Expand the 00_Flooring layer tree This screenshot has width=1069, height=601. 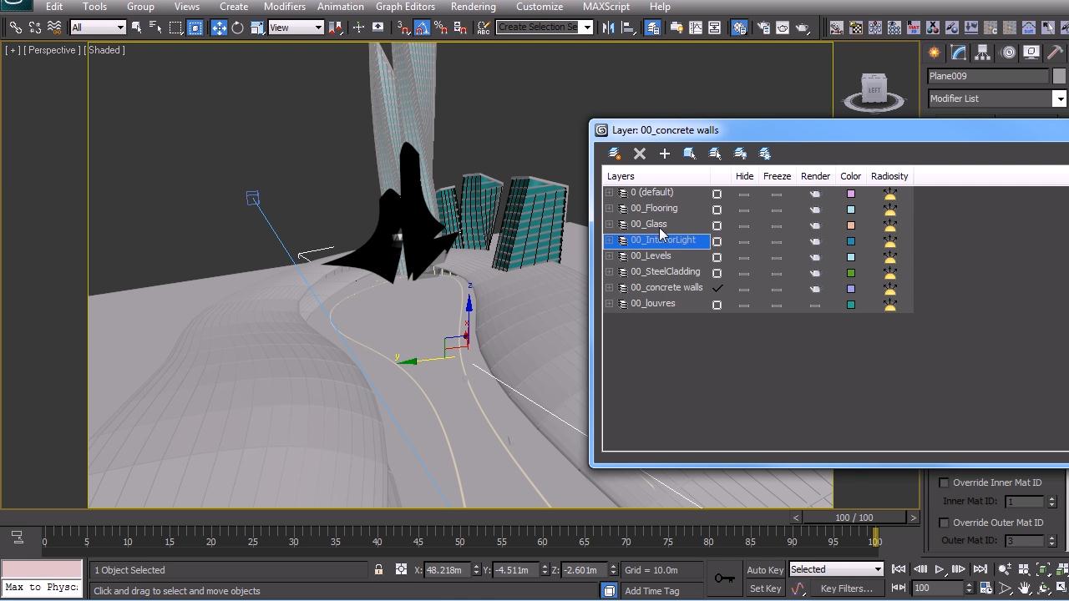click(609, 209)
